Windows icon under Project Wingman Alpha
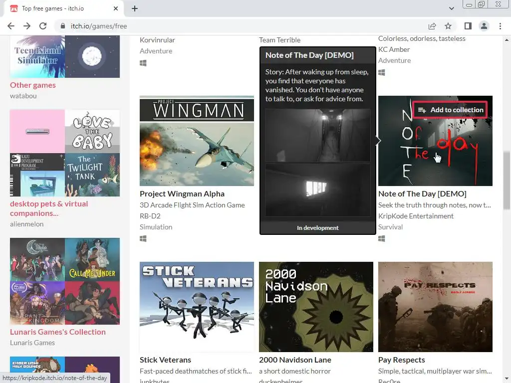Image resolution: width=511 pixels, height=383 pixels. pos(143,239)
